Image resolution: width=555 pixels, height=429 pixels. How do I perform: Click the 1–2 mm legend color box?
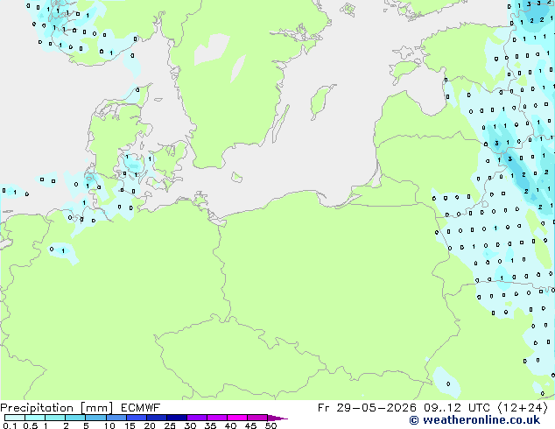click(55, 418)
